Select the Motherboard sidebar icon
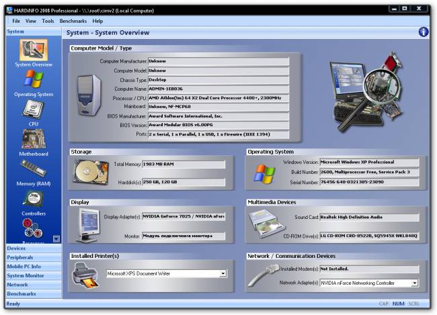 (33, 141)
